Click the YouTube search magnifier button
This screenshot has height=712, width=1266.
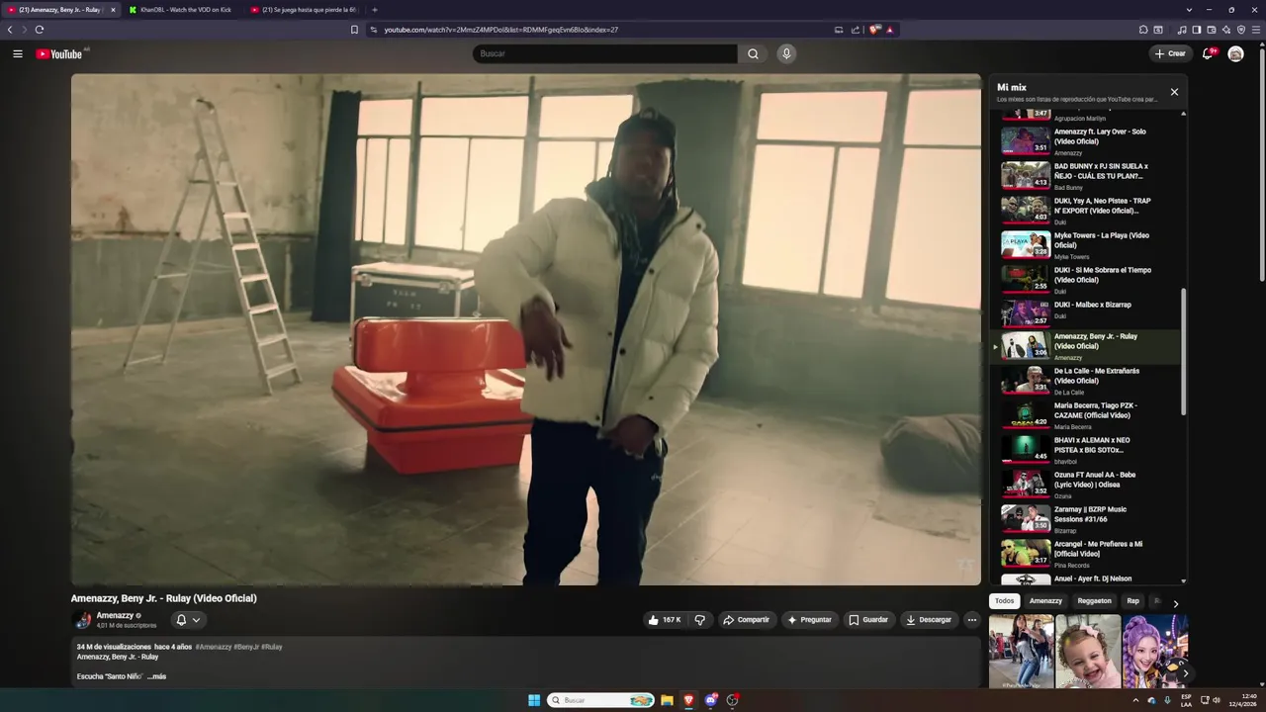pos(753,53)
